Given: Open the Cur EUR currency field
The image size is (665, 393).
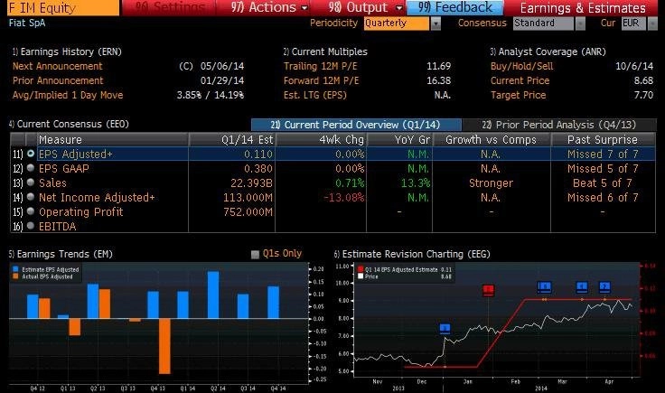Looking at the screenshot, I should tap(633, 23).
